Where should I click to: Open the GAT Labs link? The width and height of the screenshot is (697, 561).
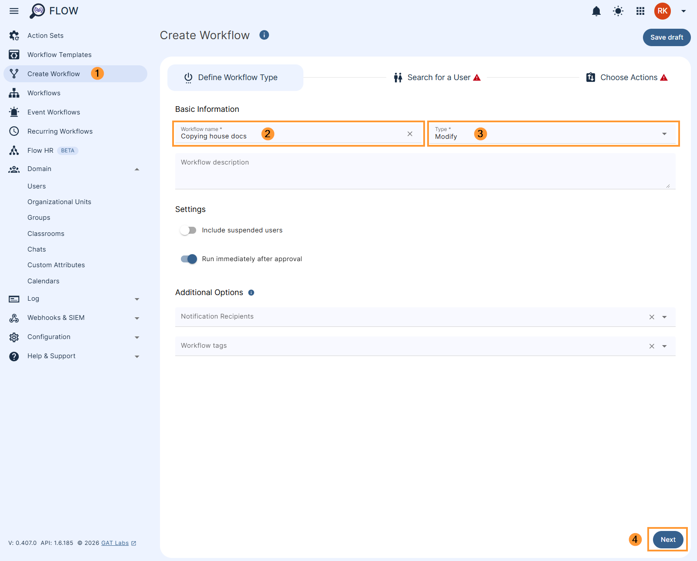pyautogui.click(x=115, y=543)
